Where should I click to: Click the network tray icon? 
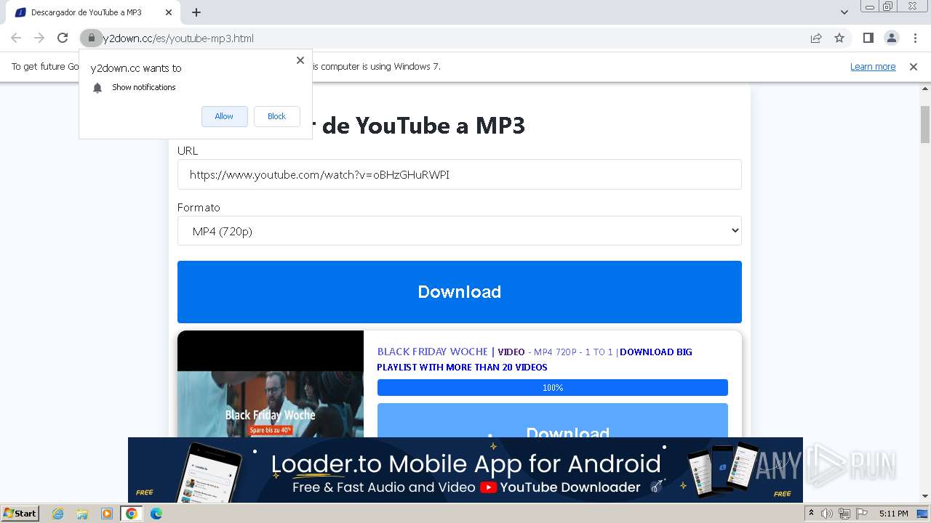click(844, 514)
